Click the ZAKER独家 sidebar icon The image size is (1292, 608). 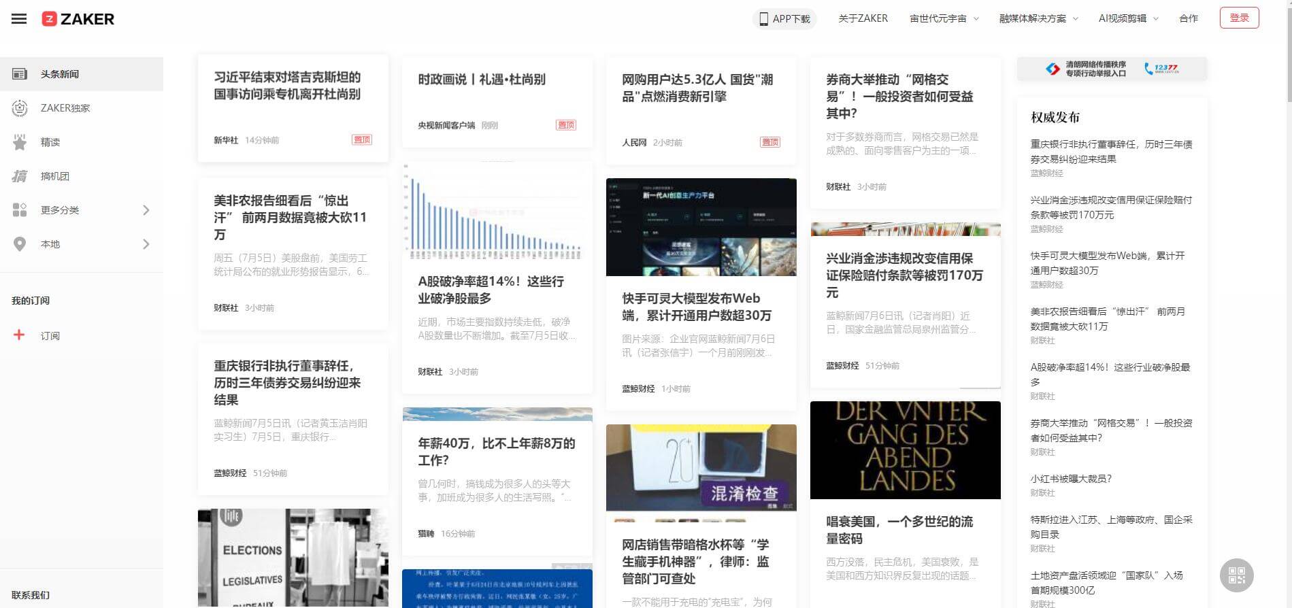coord(20,108)
